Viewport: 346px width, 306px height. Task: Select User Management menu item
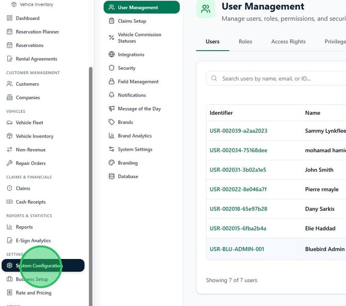point(141,7)
